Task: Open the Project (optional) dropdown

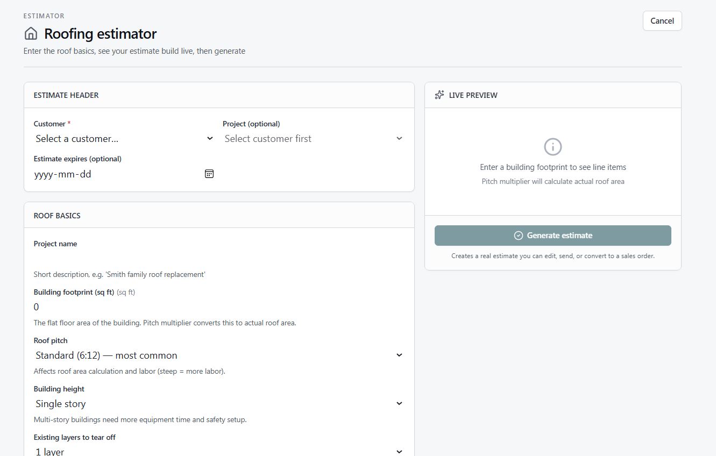Action: pyautogui.click(x=314, y=139)
